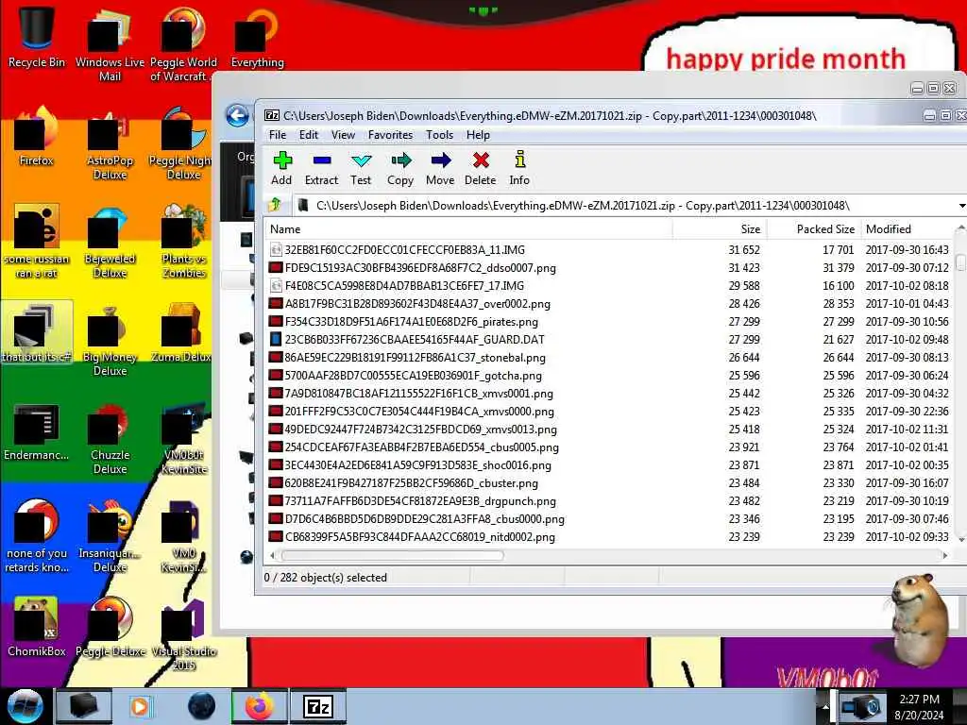Select the Windows Live Mail desktop icon
This screenshot has height=725, width=967.
(110, 43)
